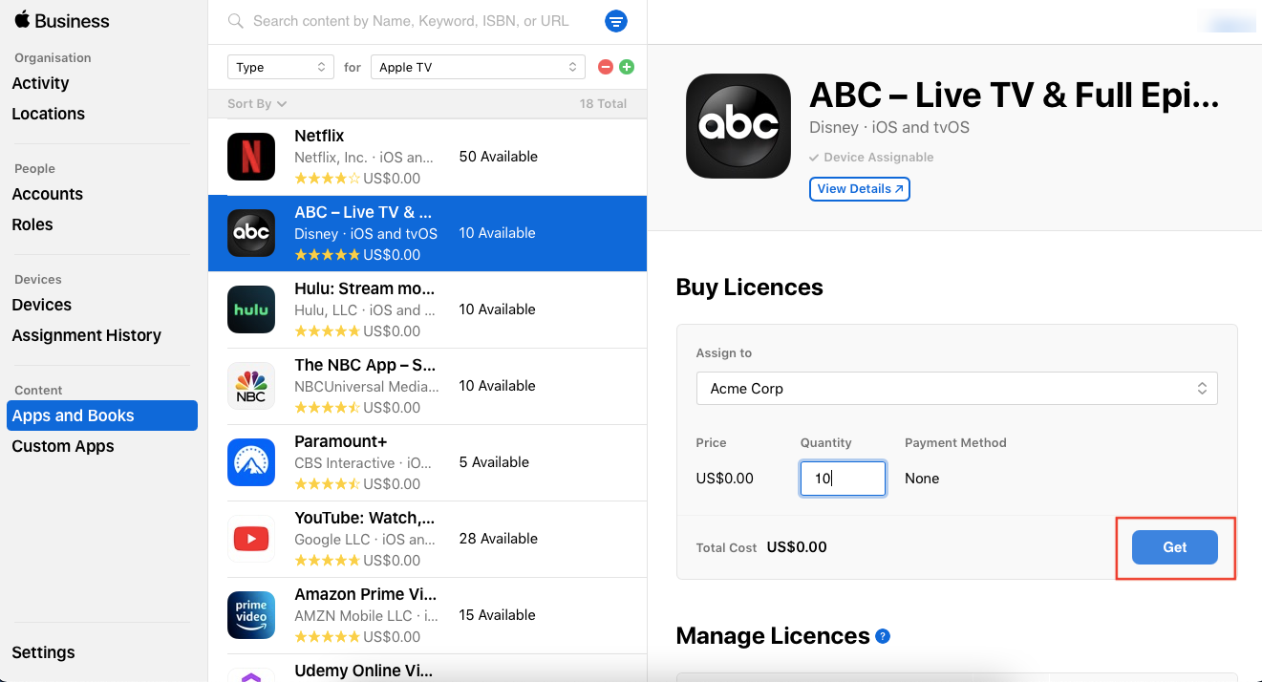This screenshot has width=1262, height=682.
Task: Open Custom Apps in the sidebar
Action: click(x=62, y=446)
